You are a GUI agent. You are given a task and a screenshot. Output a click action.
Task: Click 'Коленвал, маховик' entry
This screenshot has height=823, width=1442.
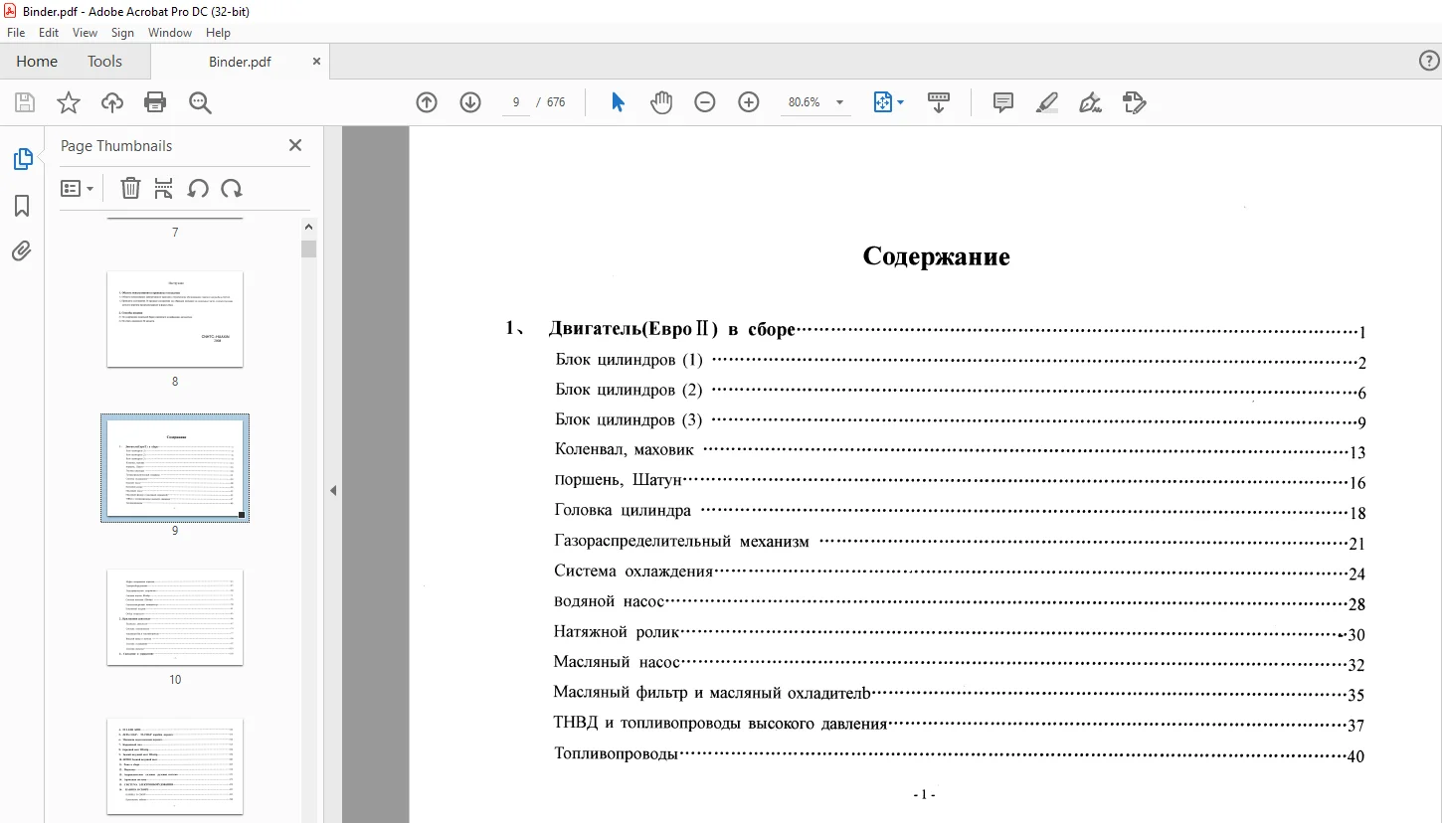pos(625,450)
